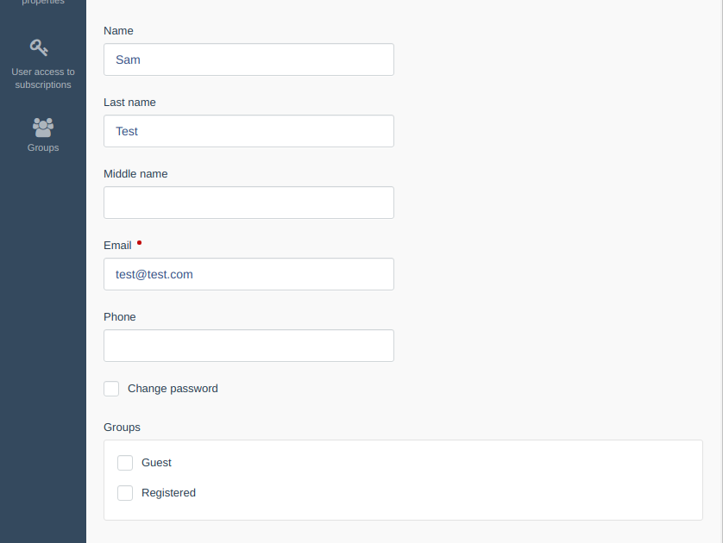Focus the empty Phone input box
Screen dimensions: 723x543
tap(249, 346)
